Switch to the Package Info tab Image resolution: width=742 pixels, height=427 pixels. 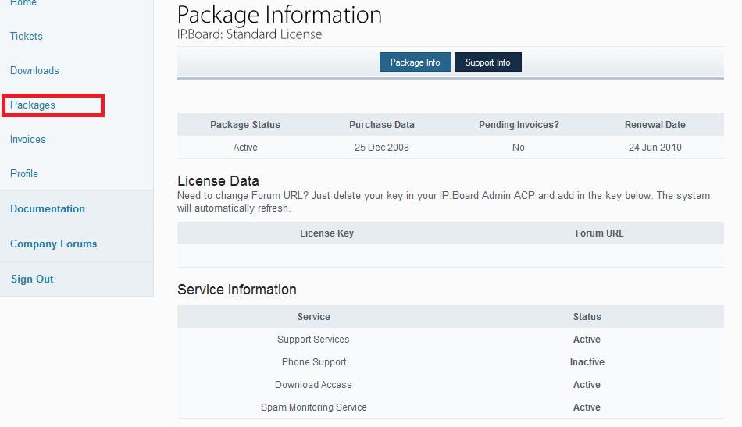pyautogui.click(x=415, y=62)
